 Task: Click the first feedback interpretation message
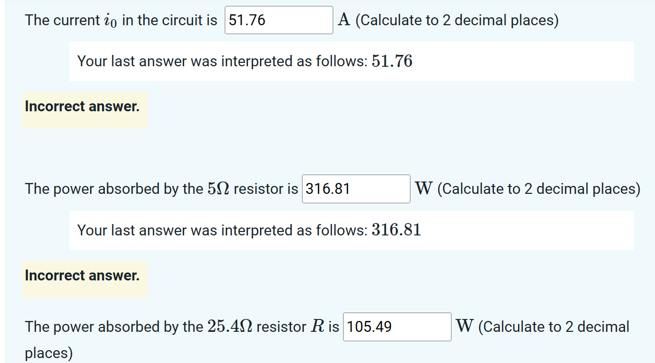pos(244,61)
